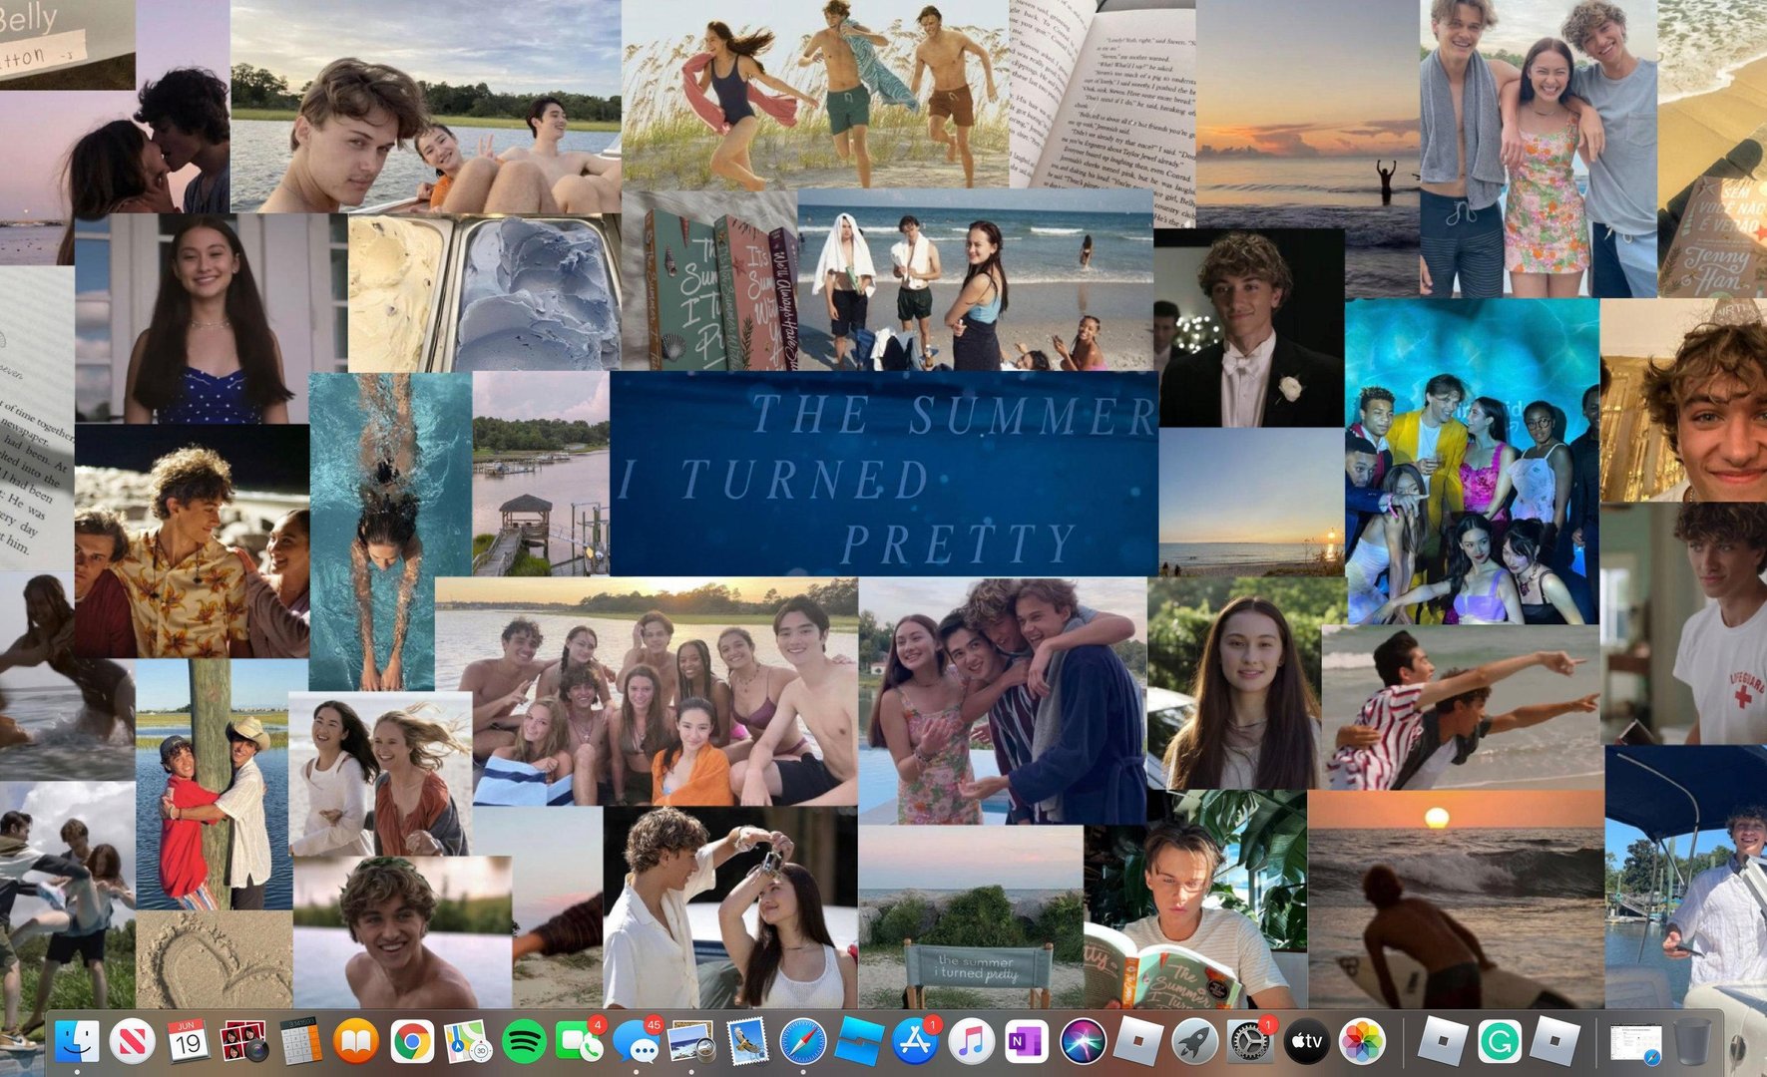Open the Trash

tap(1692, 1043)
